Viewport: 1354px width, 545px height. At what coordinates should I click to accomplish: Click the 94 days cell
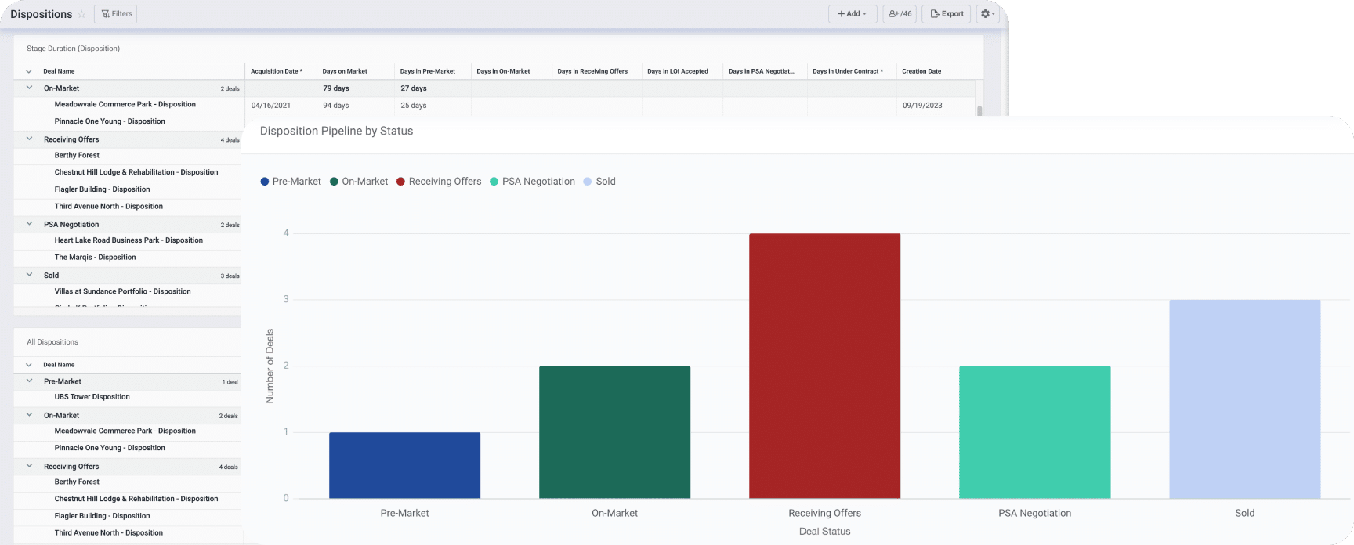tap(336, 106)
